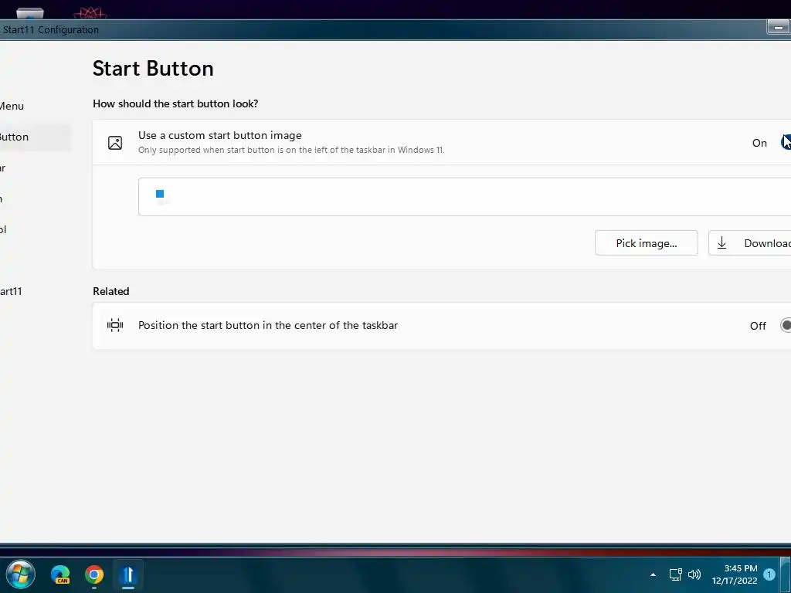791x593 pixels.
Task: Show hidden system tray icons
Action: [653, 574]
